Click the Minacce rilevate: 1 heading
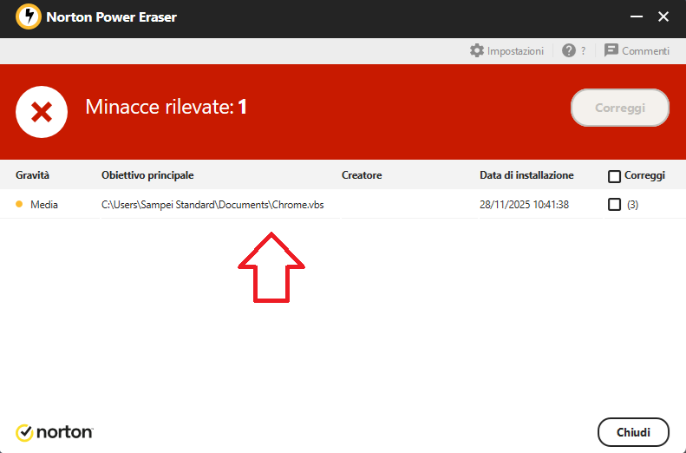The height and width of the screenshot is (453, 686). (x=167, y=107)
